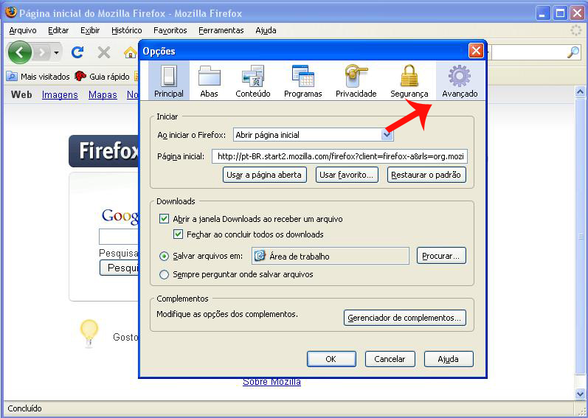Click the Imagens link
588x418 pixels.
tap(60, 95)
